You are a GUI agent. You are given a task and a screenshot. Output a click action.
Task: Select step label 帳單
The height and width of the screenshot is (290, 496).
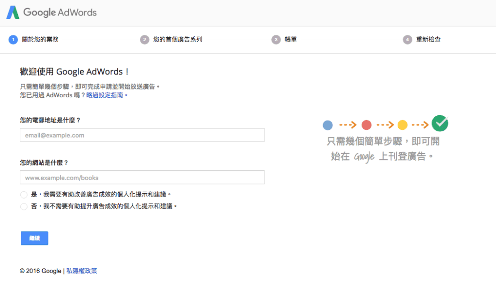point(291,40)
